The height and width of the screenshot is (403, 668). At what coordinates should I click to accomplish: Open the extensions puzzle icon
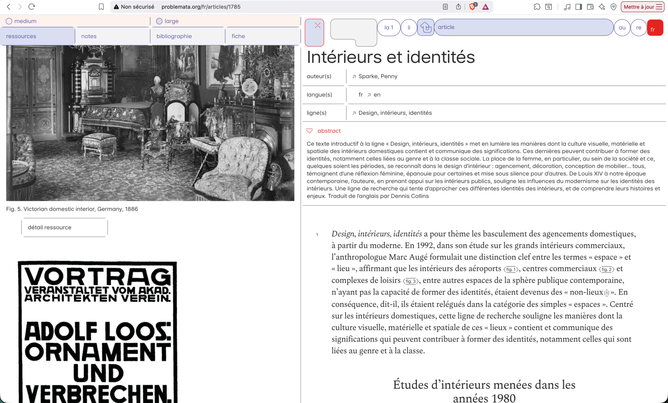coord(537,7)
